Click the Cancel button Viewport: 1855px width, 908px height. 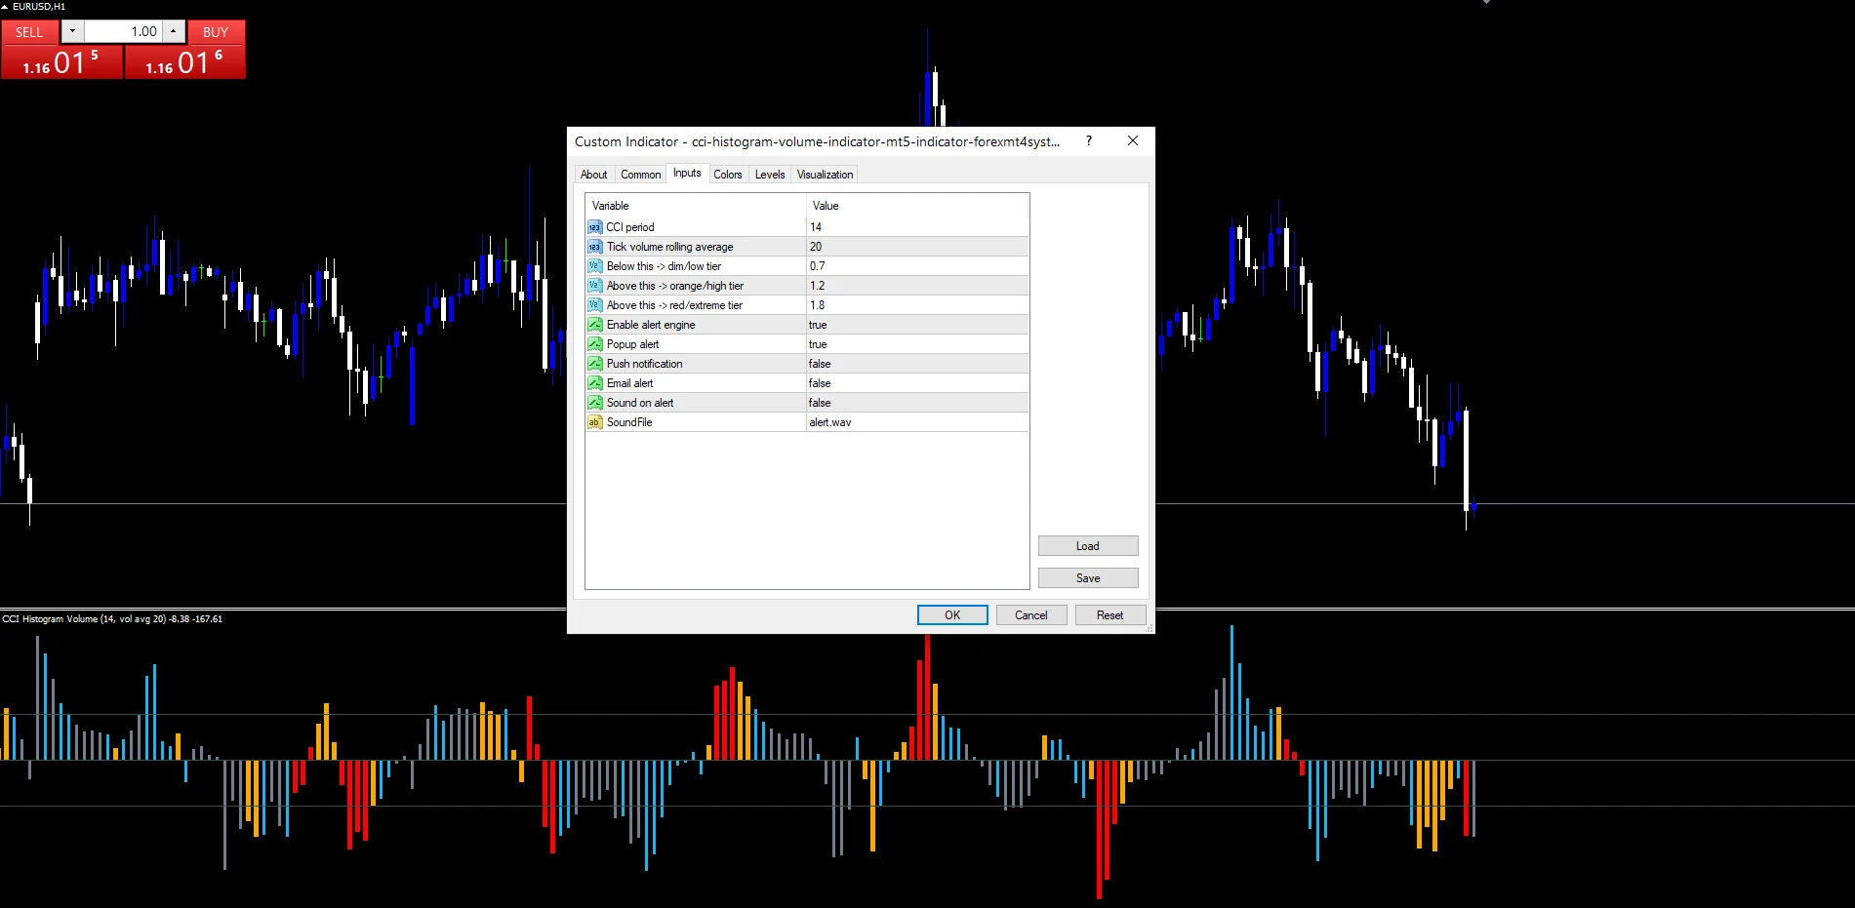tap(1030, 615)
